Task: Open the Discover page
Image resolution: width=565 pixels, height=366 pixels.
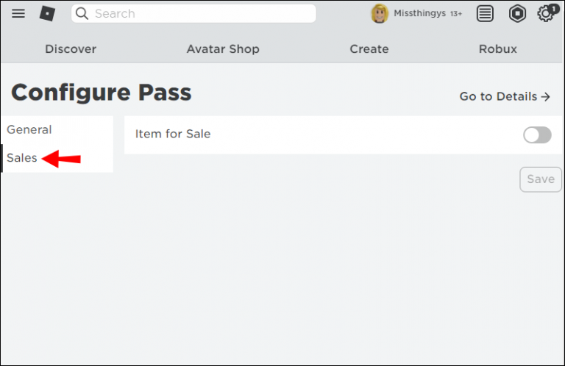Action: pos(71,49)
